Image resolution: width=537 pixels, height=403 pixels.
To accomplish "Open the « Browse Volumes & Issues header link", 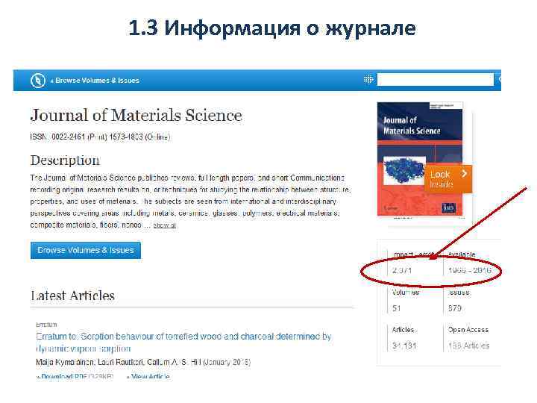I will click(95, 81).
